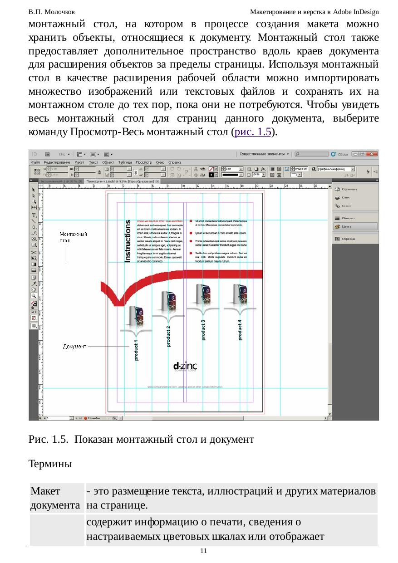Select the Scissors tool
This screenshot has height=563, width=398.
pyautogui.click(x=34, y=252)
